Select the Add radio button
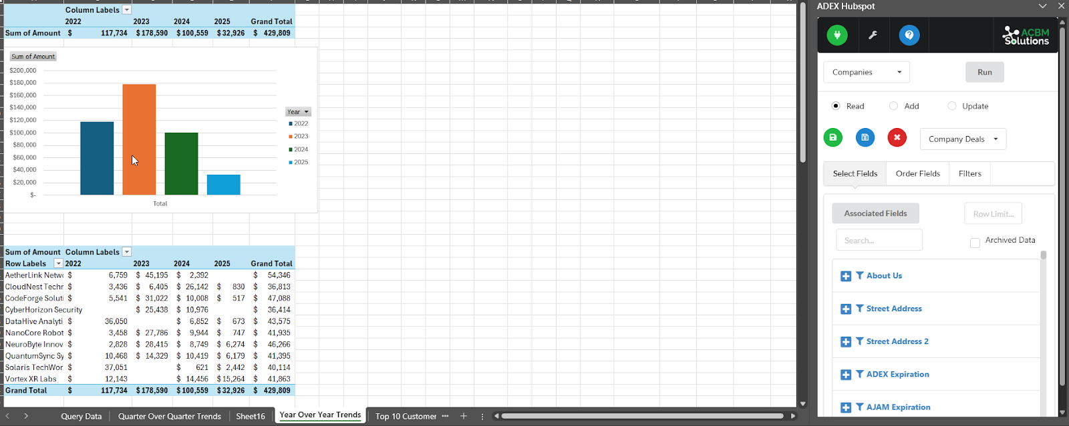The image size is (1069, 426). pyautogui.click(x=893, y=106)
